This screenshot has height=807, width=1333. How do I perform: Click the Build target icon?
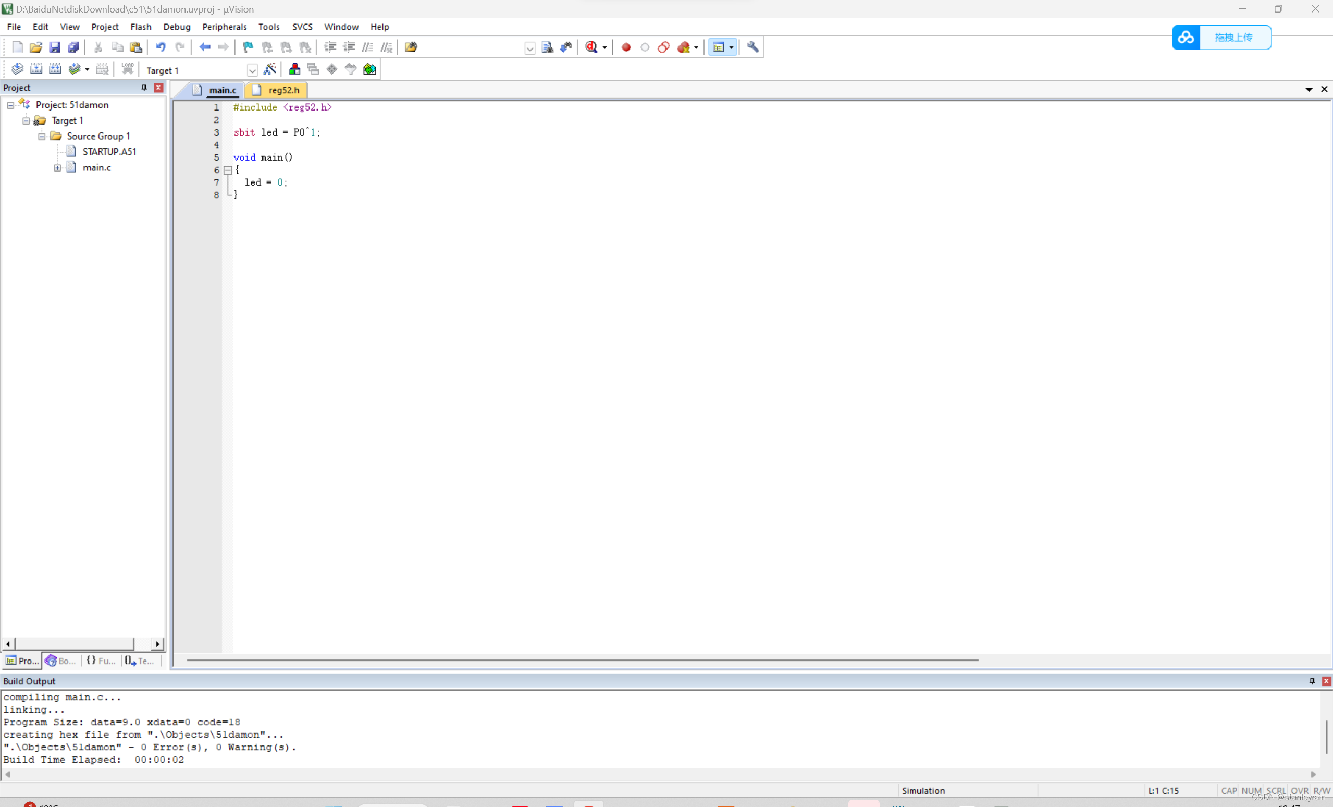[36, 69]
